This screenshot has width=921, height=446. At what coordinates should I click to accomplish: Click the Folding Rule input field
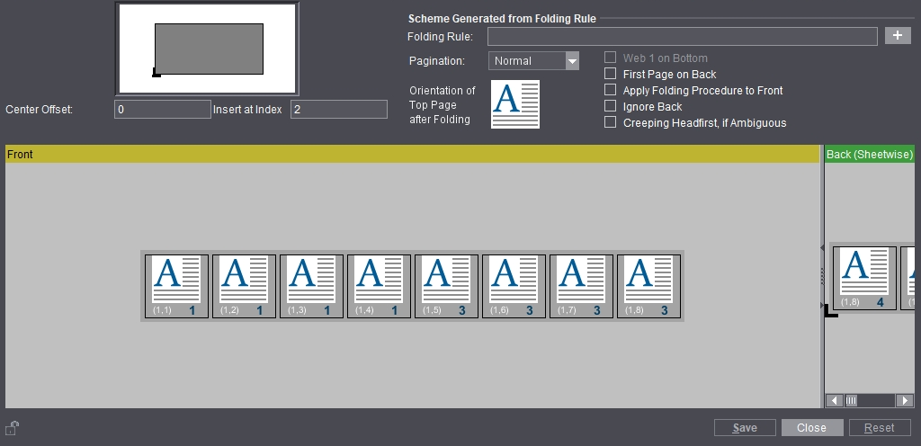click(682, 37)
